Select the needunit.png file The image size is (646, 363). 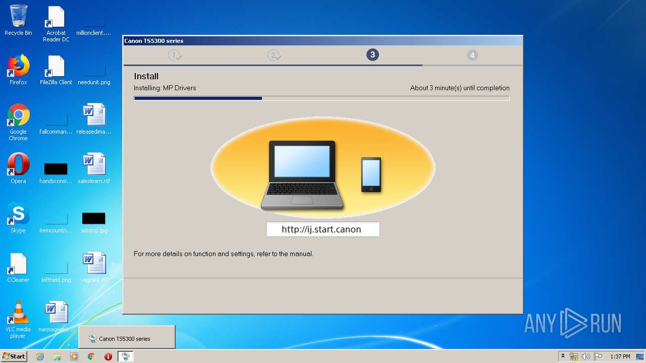coord(94,74)
